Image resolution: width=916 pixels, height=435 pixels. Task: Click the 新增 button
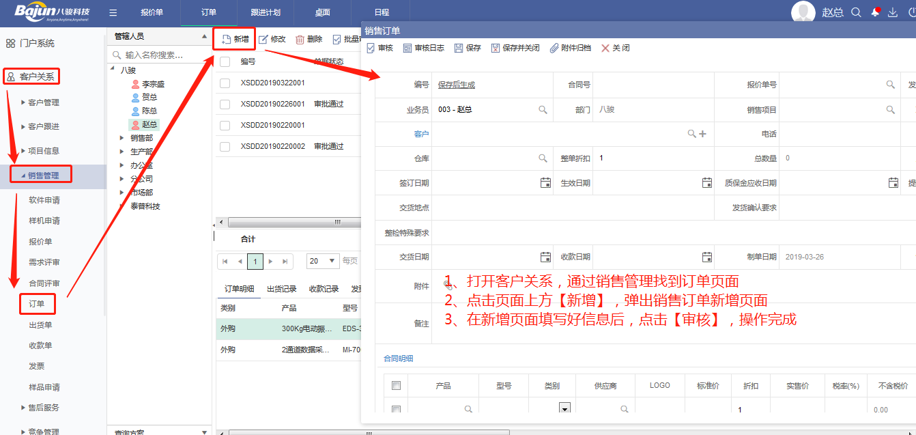pos(235,40)
